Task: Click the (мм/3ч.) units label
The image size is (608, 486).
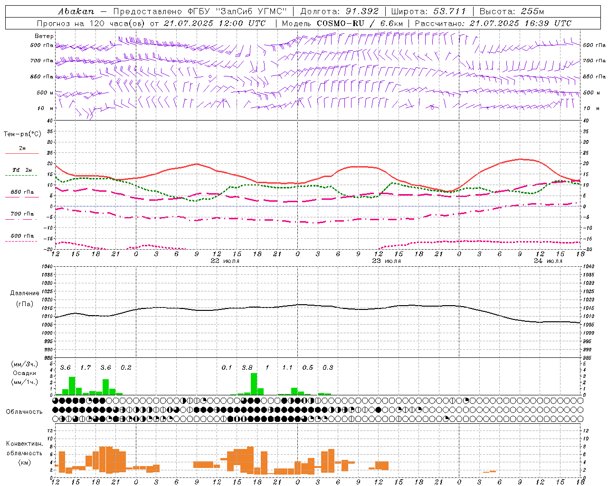Action: point(24,364)
